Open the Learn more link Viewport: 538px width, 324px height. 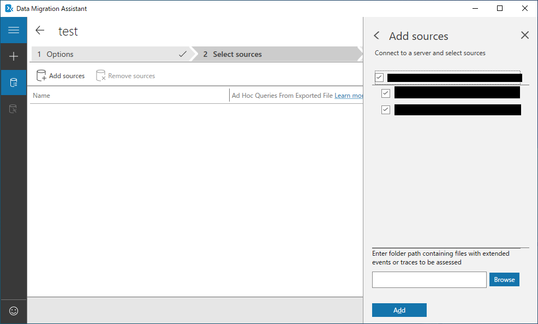pyautogui.click(x=349, y=96)
